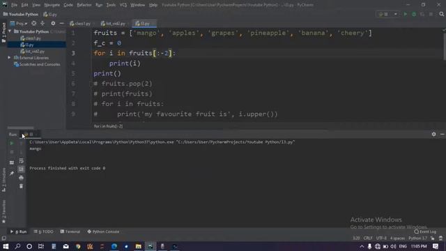446x251 pixels.
Task: Pin the Run tab with pin icon
Action: point(12,174)
